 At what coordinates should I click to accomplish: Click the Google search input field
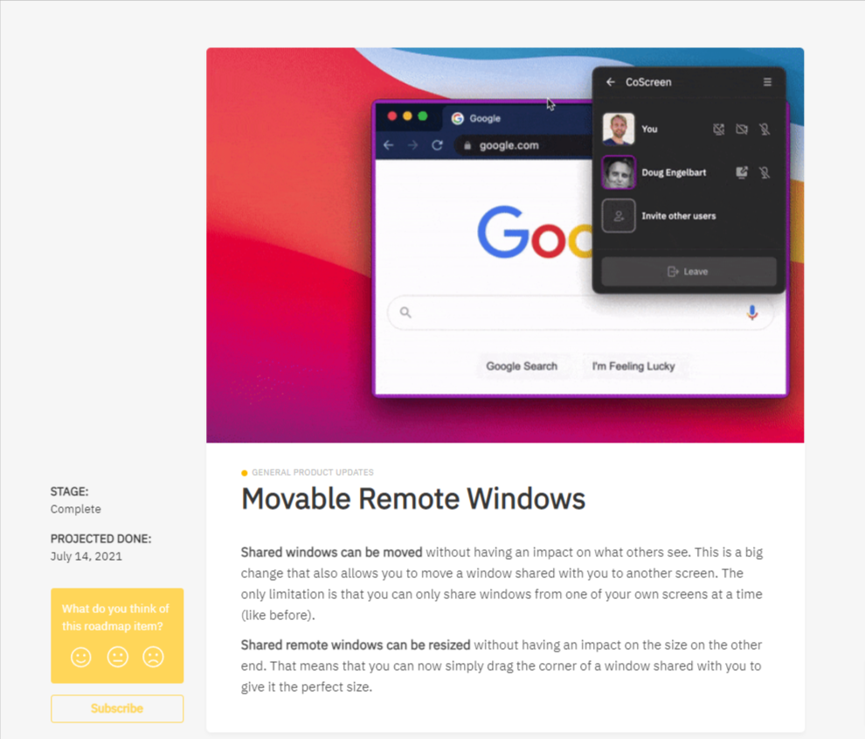[x=580, y=312]
